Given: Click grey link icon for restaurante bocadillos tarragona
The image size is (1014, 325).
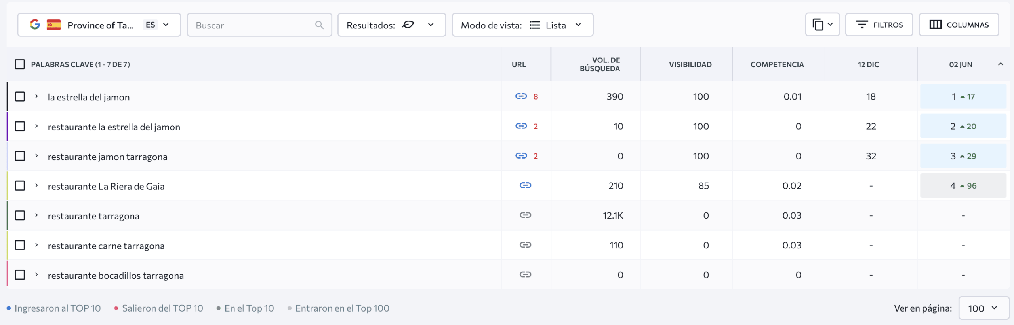Looking at the screenshot, I should [x=525, y=274].
